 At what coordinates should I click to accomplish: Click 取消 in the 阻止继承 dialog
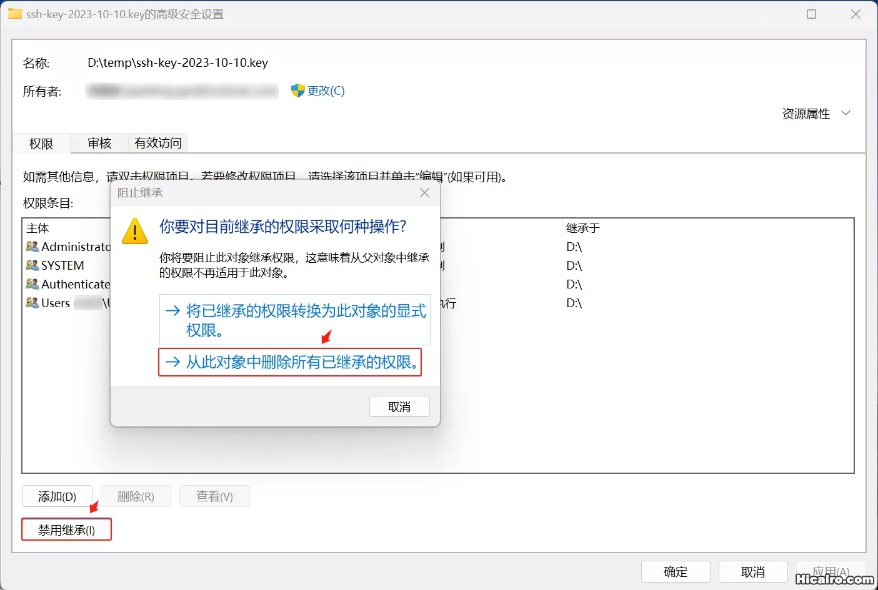tap(399, 406)
